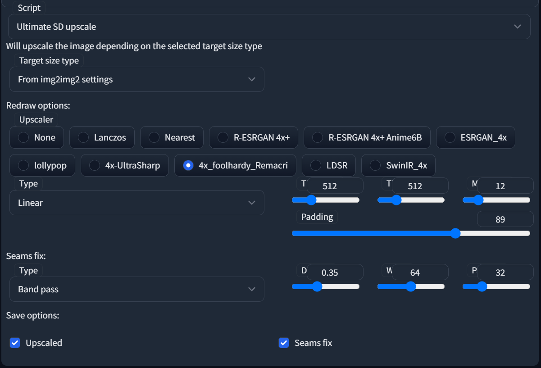Open the Script dropdown showing Ultimate SD upscale
Image resolution: width=541 pixels, height=368 pixels.
pyautogui.click(x=269, y=27)
